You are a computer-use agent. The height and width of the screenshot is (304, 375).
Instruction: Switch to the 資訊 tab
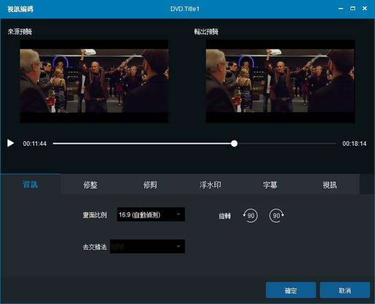click(x=30, y=184)
